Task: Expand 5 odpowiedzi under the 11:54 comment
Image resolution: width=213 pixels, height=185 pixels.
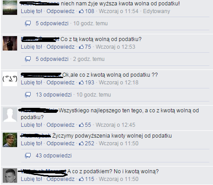Action: pyautogui.click(x=52, y=23)
